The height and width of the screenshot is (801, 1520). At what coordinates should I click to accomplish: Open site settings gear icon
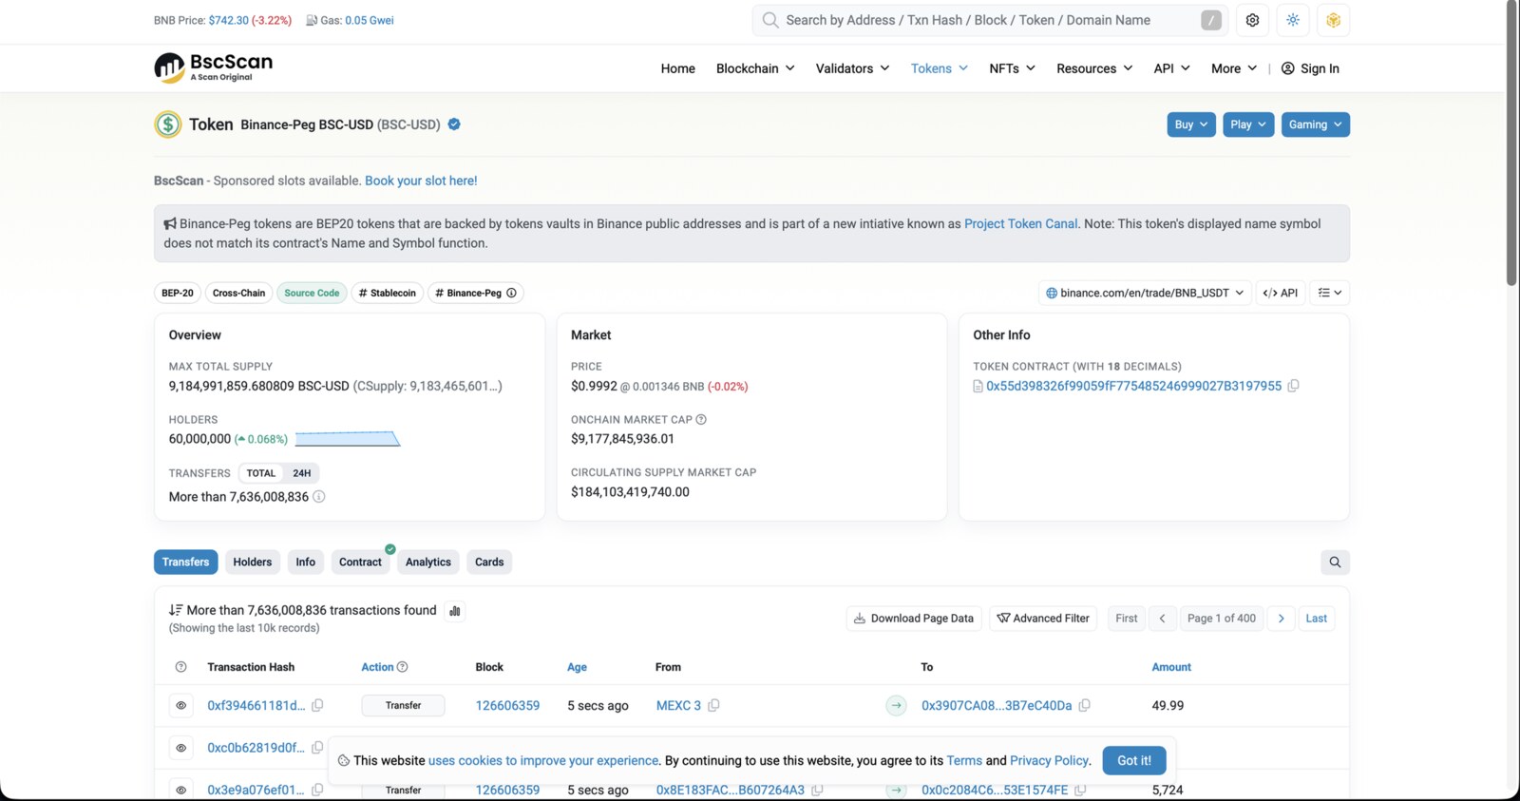tap(1252, 20)
